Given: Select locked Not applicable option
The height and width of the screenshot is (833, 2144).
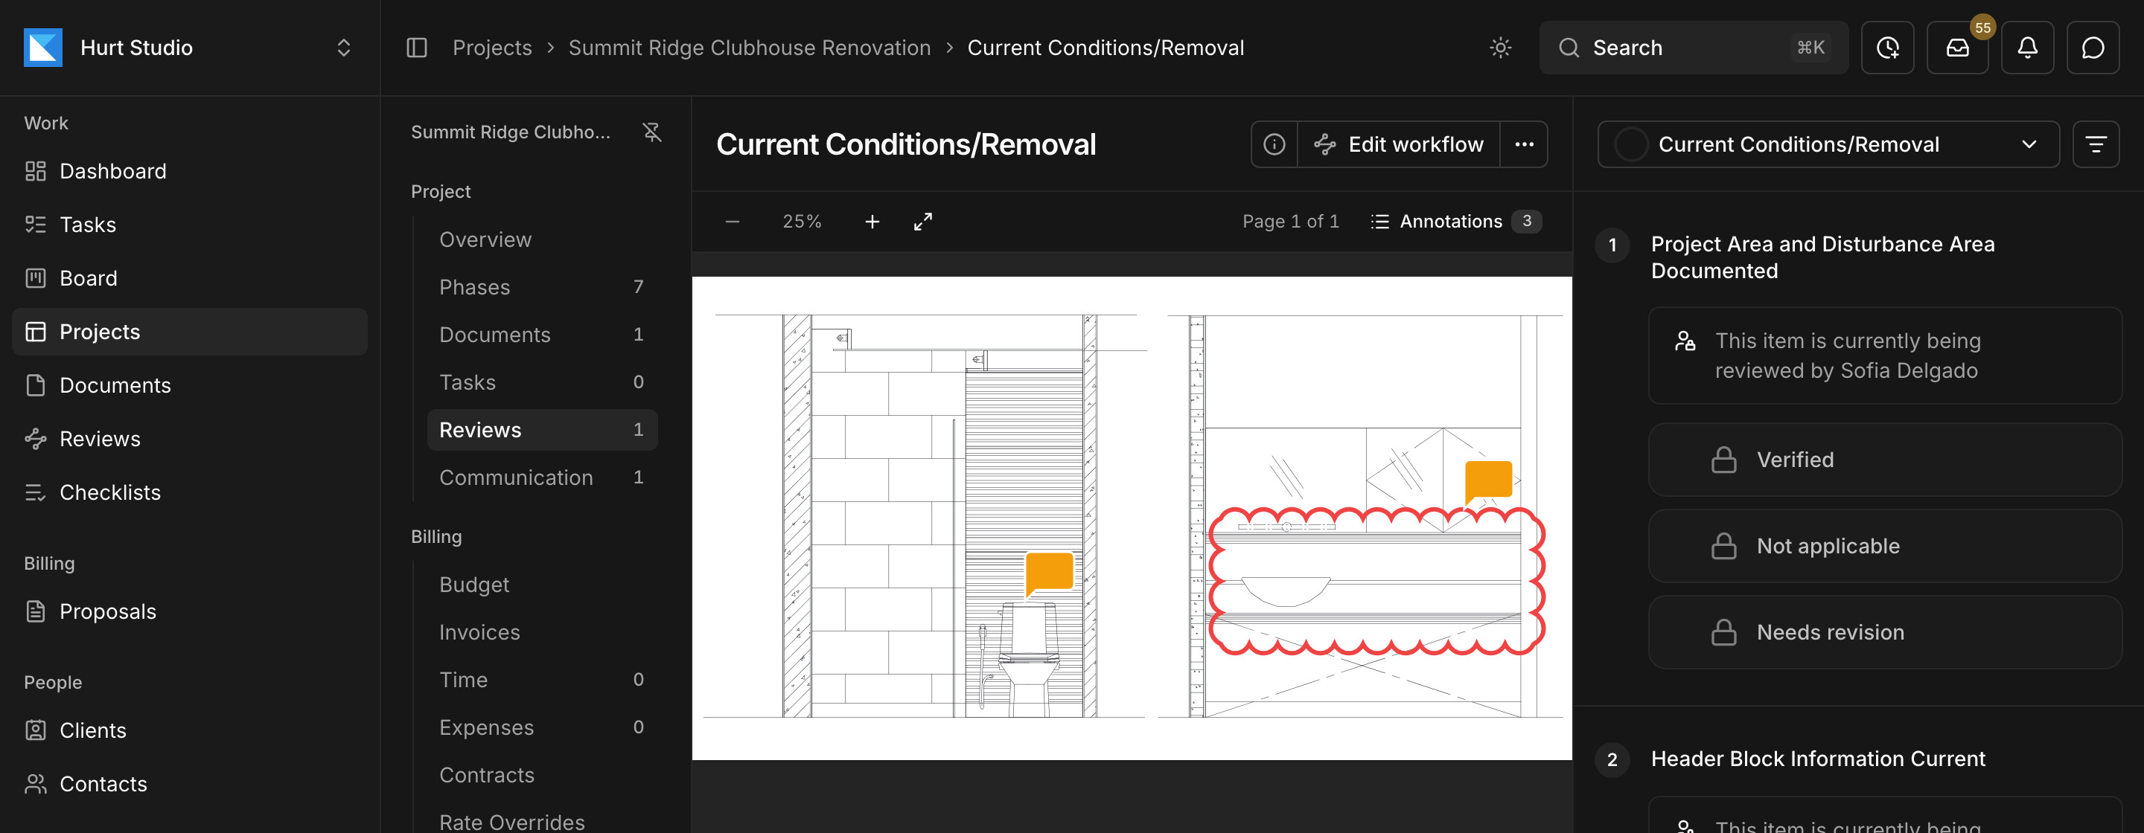Looking at the screenshot, I should point(1884,546).
